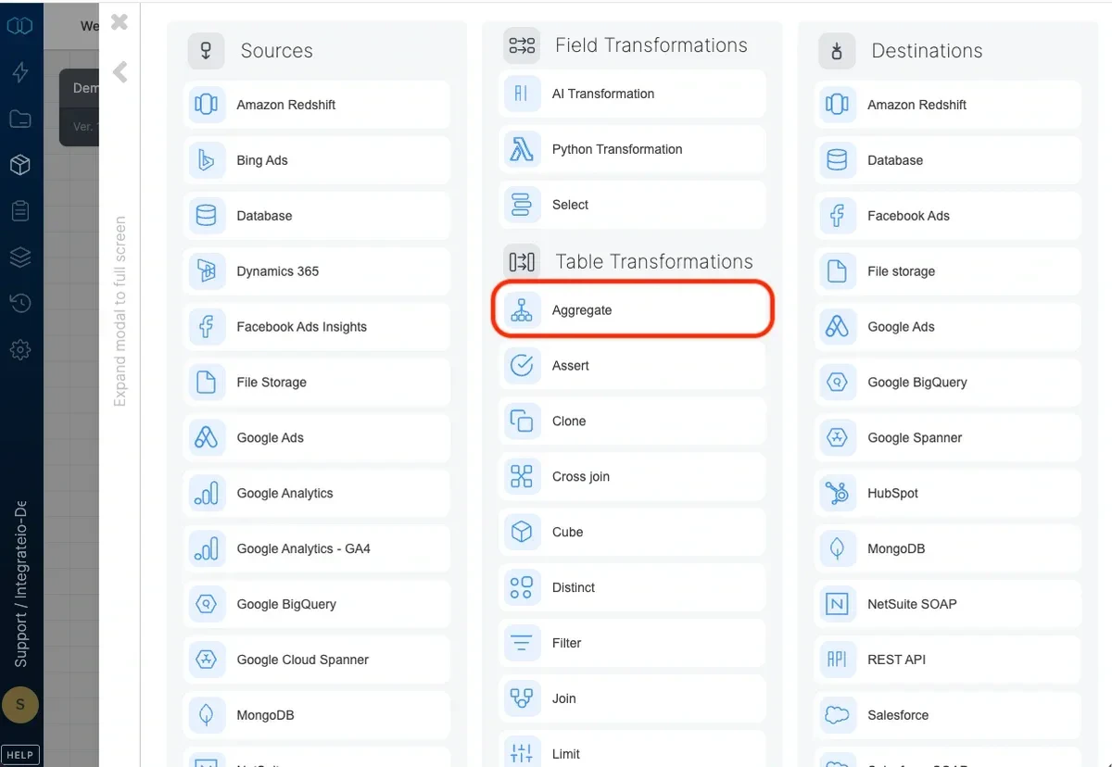
Task: Add Amazon Redshift source
Action: (x=317, y=105)
